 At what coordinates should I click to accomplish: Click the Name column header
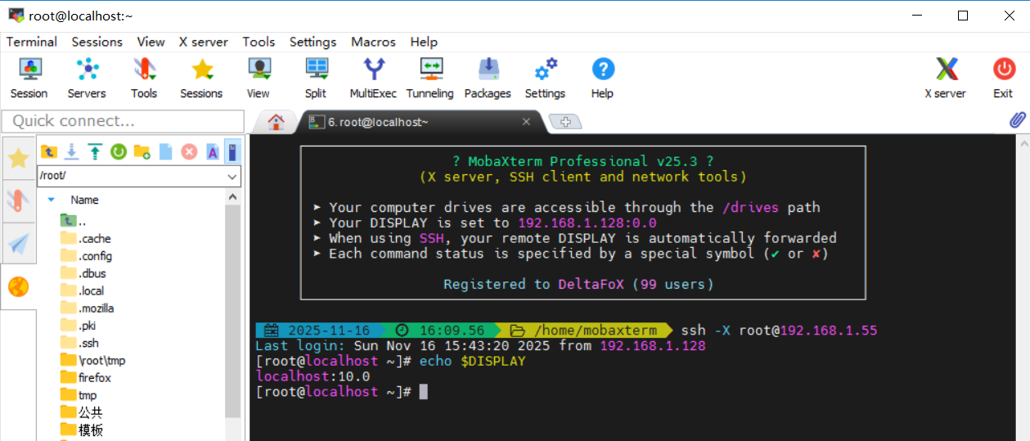tap(84, 200)
